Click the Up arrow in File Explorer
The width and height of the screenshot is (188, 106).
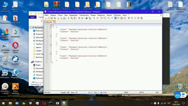pyautogui.click(x=41, y=21)
